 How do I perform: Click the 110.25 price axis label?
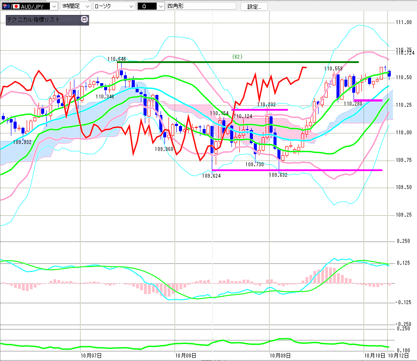pos(404,105)
